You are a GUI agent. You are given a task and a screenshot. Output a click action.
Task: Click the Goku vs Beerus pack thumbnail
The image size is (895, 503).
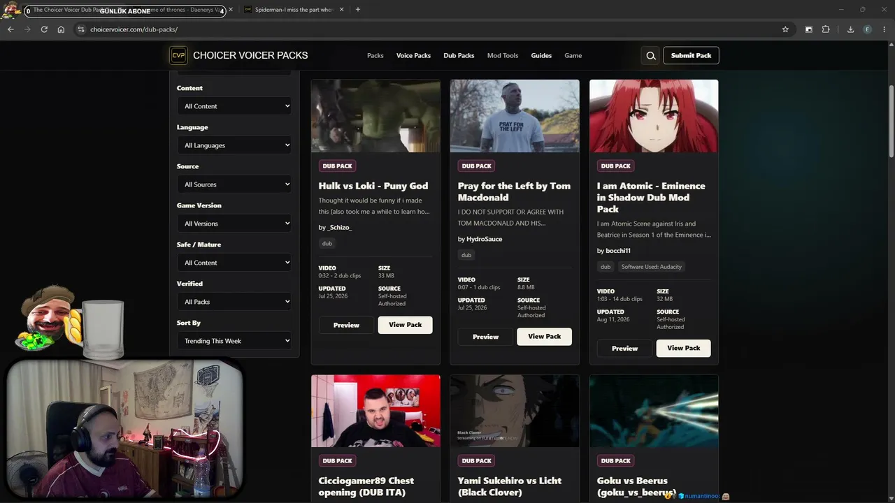[x=654, y=411]
